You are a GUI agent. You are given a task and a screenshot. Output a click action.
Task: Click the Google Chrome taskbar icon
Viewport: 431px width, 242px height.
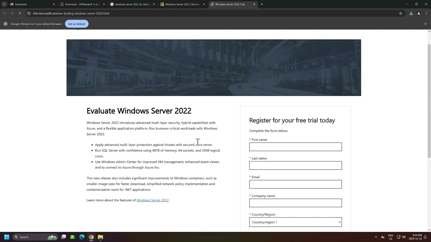point(91,237)
